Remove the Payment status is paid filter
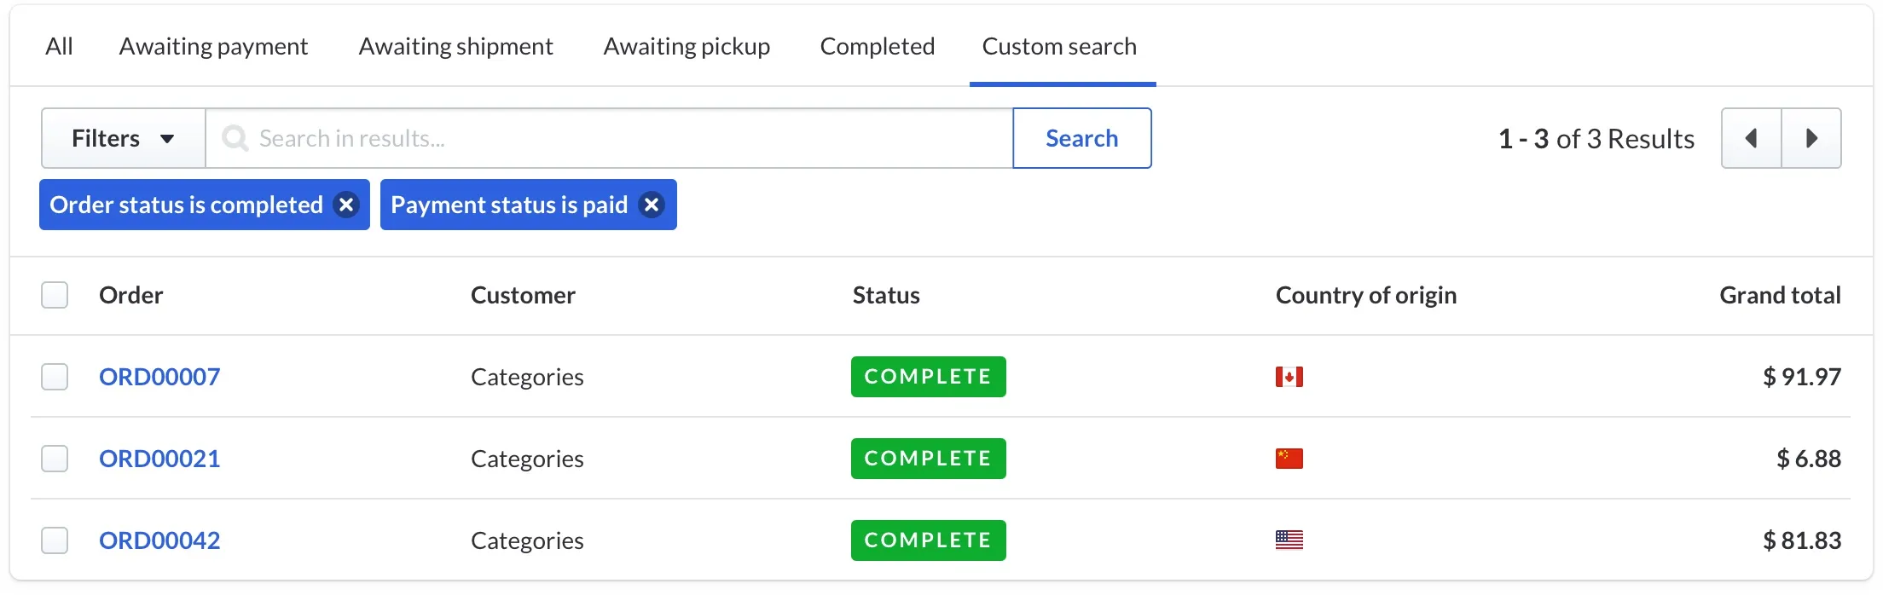Viewport: 1883px width, 595px height. click(652, 205)
